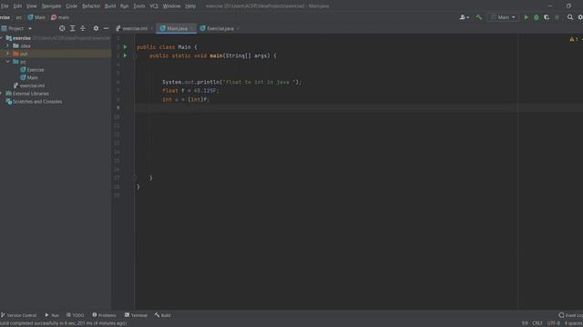
Task: Expand the .idea folder
Action: (7, 46)
